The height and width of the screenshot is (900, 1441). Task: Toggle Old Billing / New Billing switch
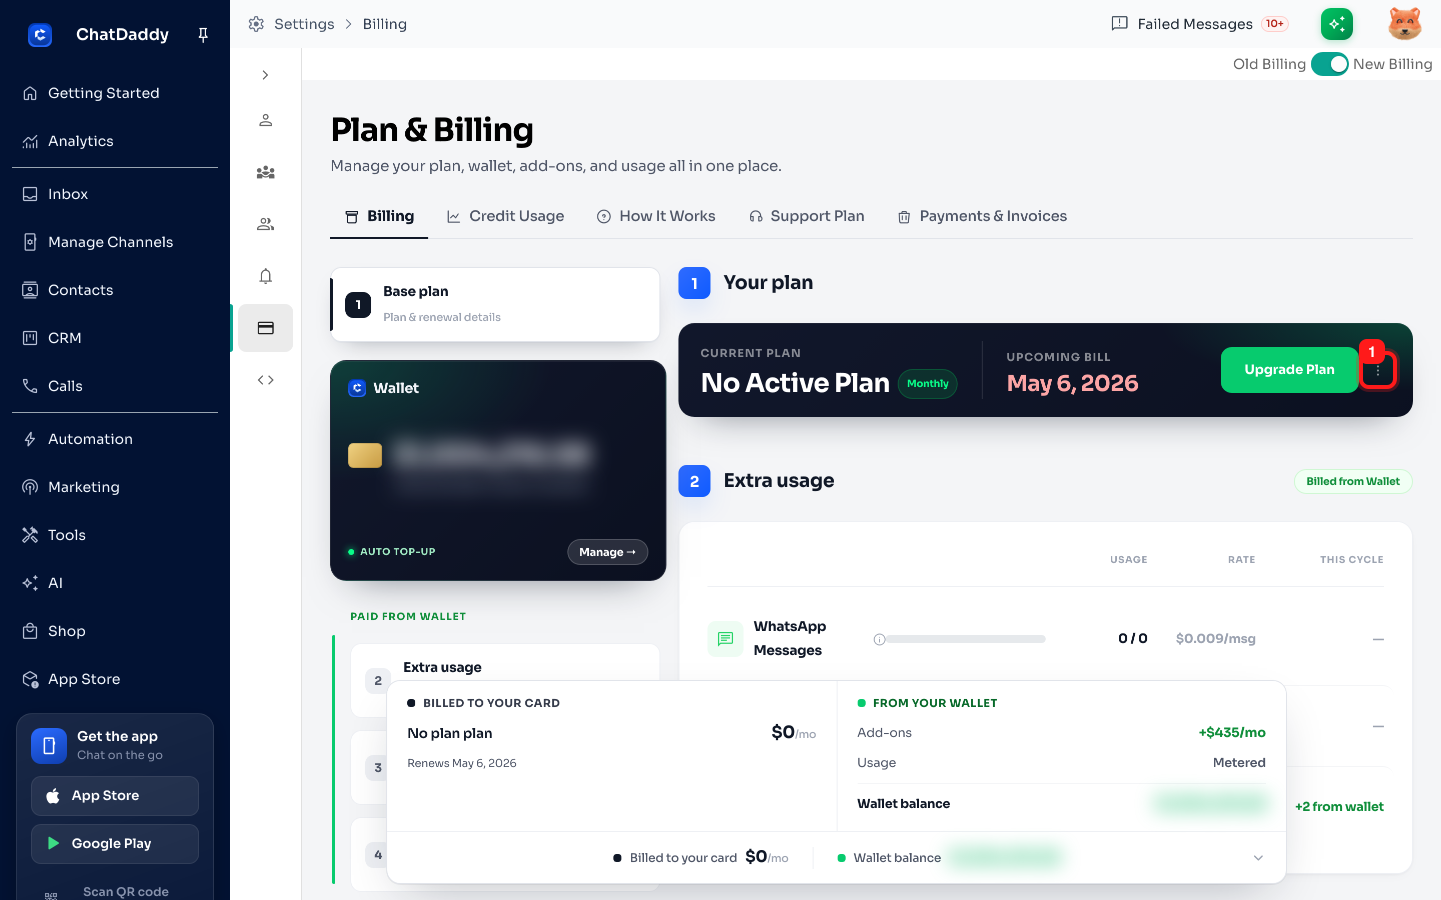pyautogui.click(x=1329, y=64)
